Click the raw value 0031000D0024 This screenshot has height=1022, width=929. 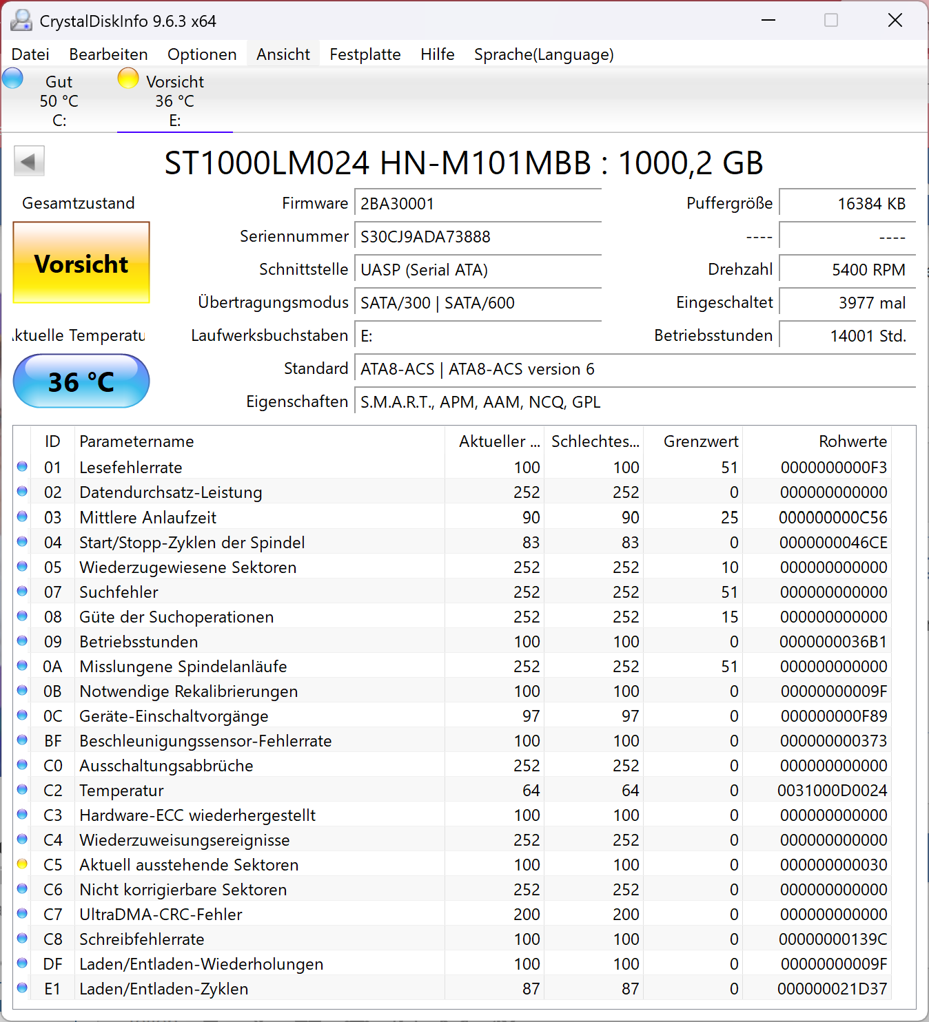coord(833,790)
